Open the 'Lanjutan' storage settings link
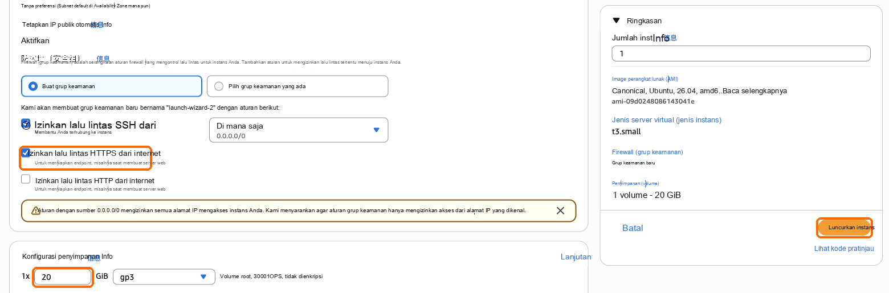The image size is (889, 293). [x=576, y=257]
